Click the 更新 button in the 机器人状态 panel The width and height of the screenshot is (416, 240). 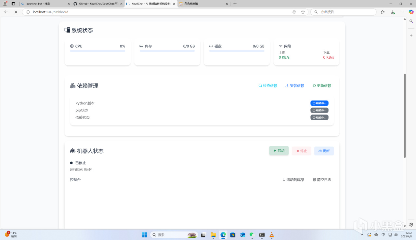(x=324, y=151)
